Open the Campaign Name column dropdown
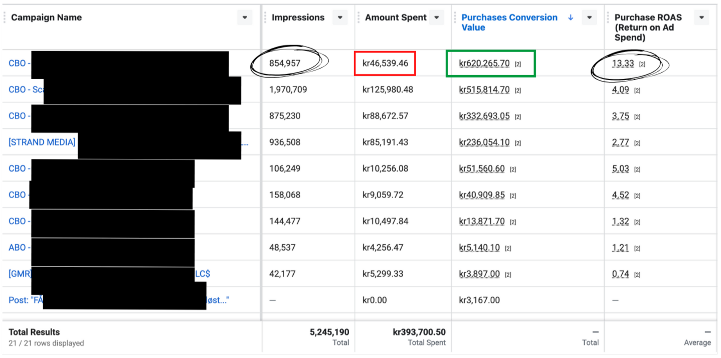This screenshot has width=721, height=358. 245,18
